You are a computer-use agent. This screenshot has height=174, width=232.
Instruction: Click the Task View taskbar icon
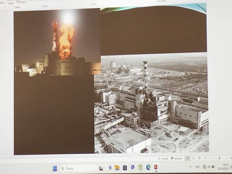point(101,168)
